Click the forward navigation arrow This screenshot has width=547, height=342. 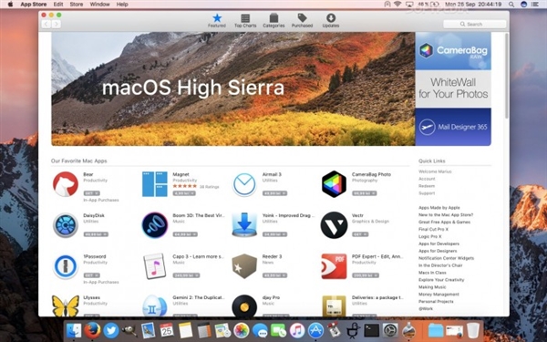pos(57,24)
